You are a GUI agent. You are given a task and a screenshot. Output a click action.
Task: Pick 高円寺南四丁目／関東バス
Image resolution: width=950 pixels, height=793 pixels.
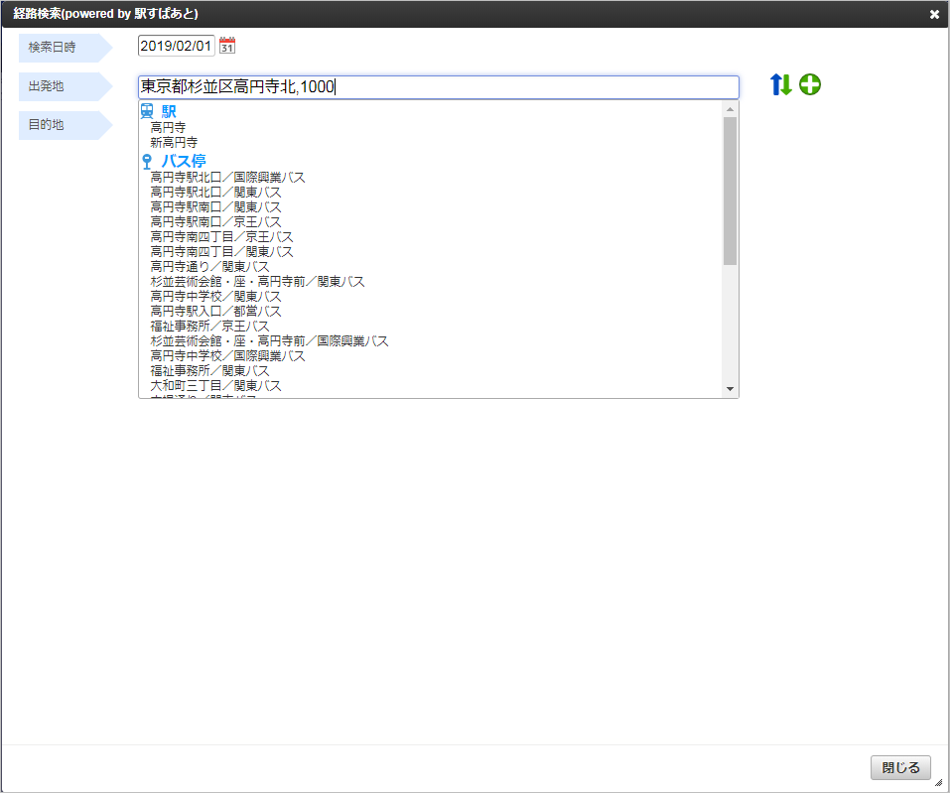(x=221, y=251)
